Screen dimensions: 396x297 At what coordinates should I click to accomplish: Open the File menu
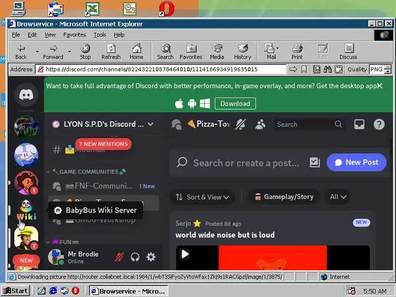pyautogui.click(x=16, y=35)
